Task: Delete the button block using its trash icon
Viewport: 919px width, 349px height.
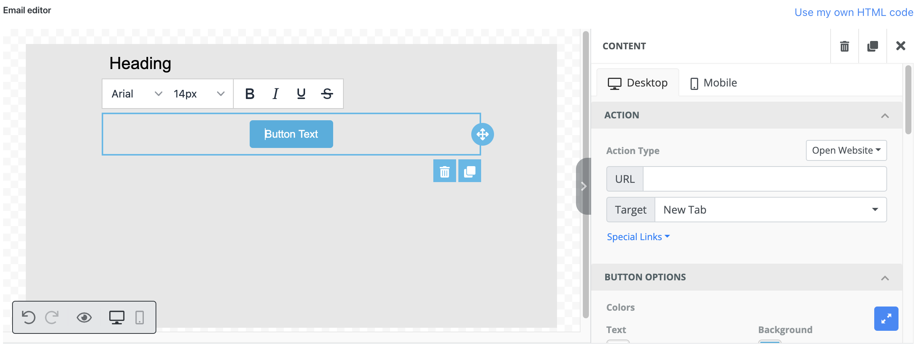Action: pos(444,171)
